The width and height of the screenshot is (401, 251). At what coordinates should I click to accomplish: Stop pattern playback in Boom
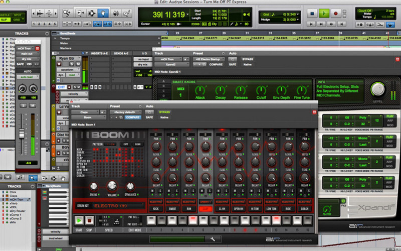[x=89, y=220]
